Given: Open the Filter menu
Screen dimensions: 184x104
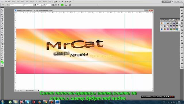Looking at the screenshot, I should click(x=27, y=2).
